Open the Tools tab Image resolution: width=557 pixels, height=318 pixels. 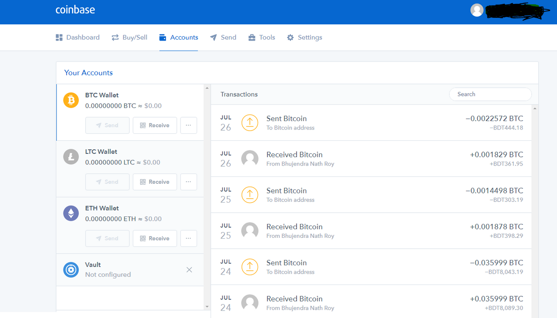(262, 37)
